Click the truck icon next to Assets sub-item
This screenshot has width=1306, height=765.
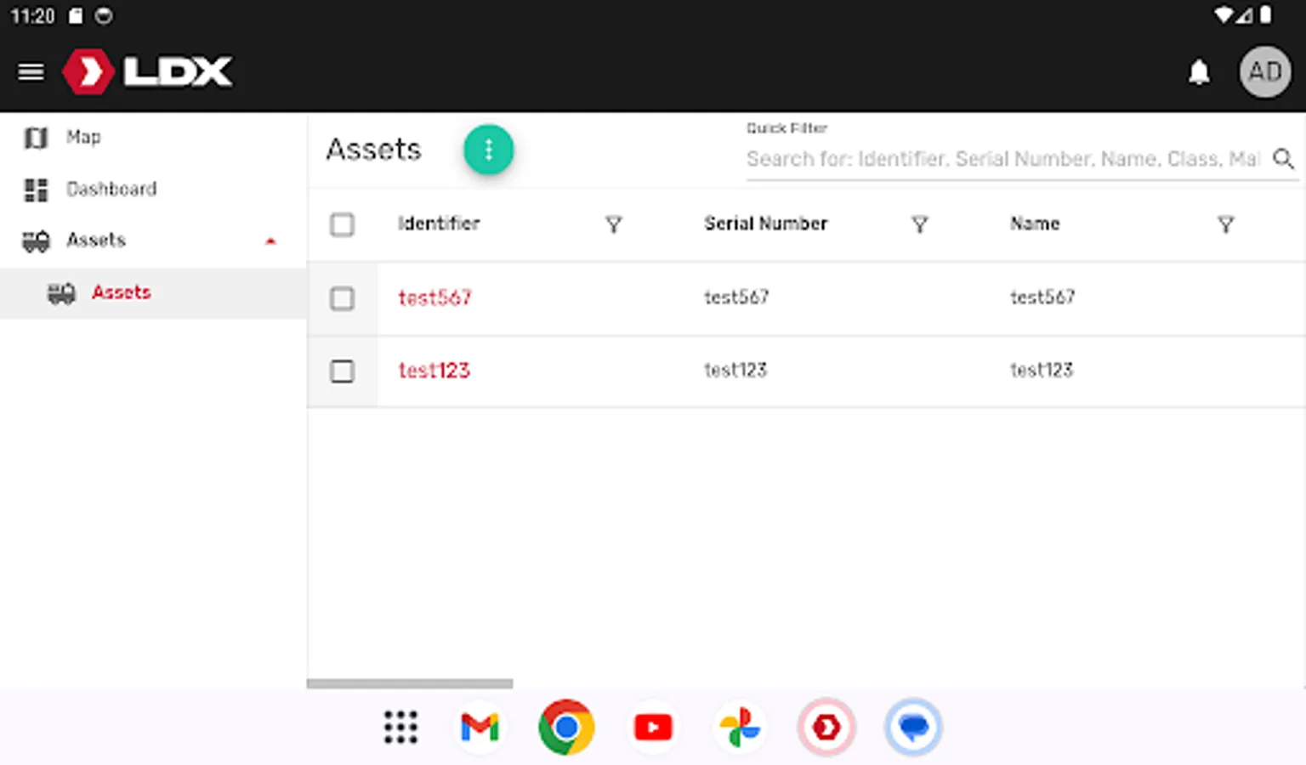62,292
